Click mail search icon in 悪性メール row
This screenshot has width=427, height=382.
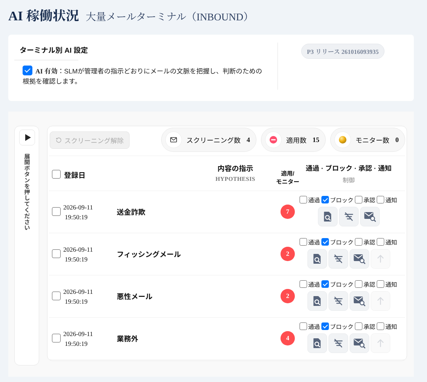tap(359, 301)
